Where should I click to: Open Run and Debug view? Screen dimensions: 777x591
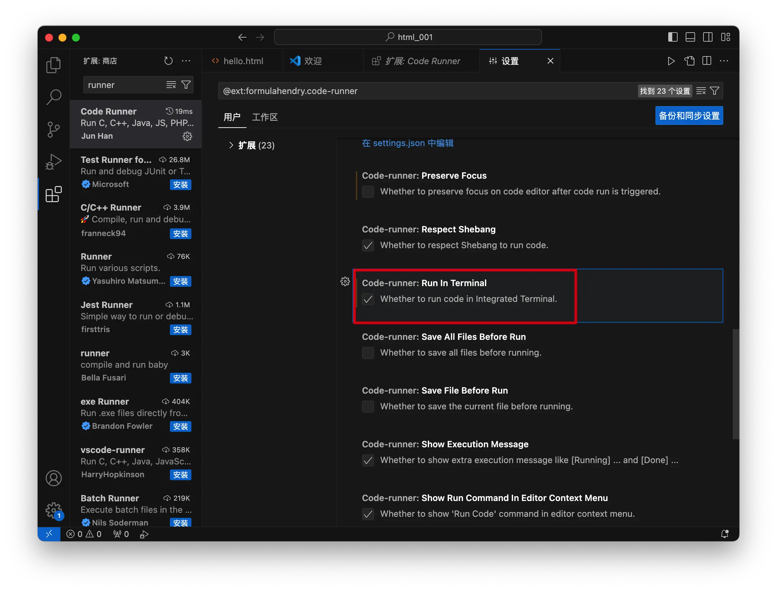(x=53, y=162)
